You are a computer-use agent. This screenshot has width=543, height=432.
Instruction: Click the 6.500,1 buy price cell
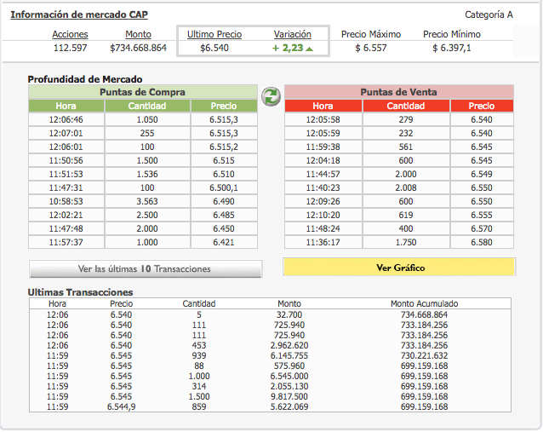[x=224, y=188]
